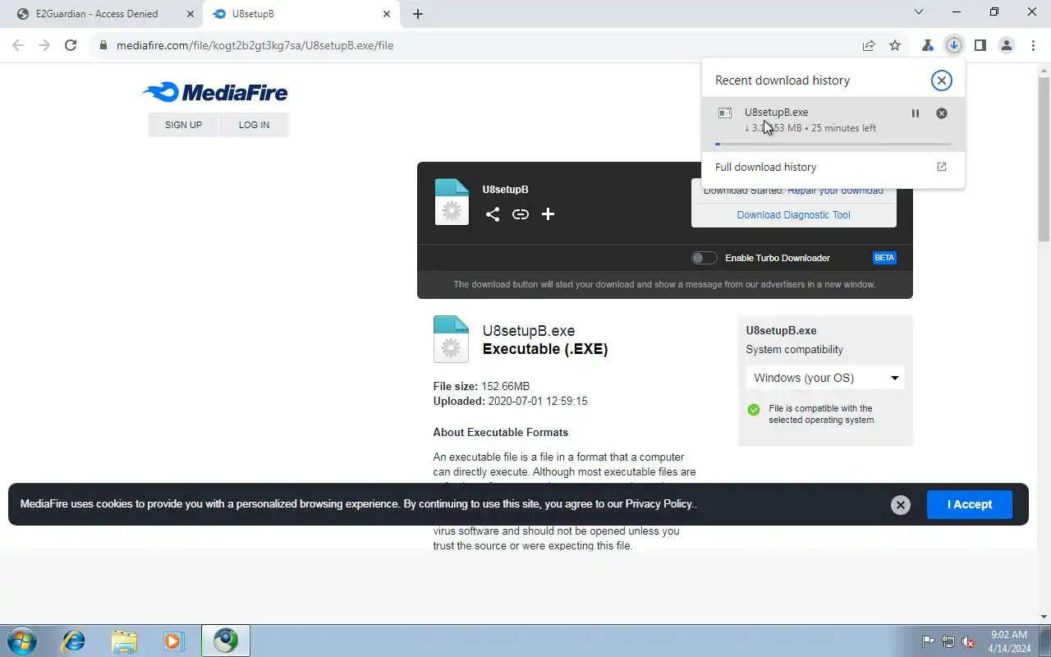Copy link via the chain icon
The image size is (1051, 657).
[x=521, y=214]
